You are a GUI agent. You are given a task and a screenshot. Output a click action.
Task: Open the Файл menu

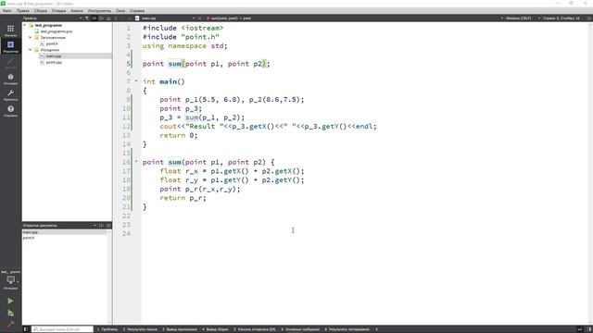pyautogui.click(x=7, y=11)
